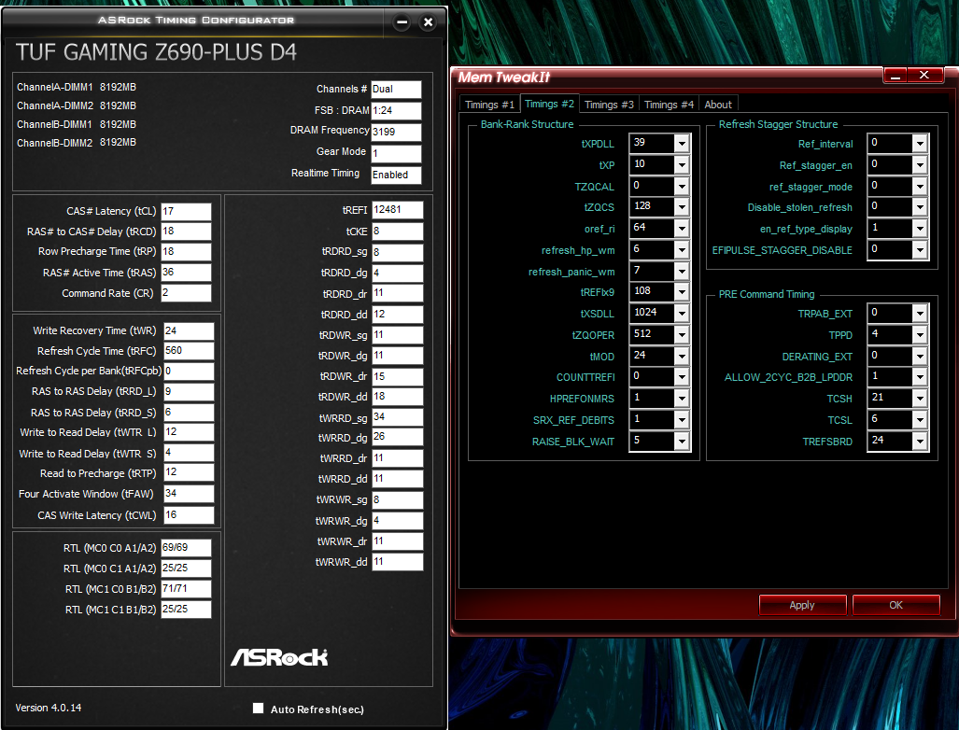
Task: Expand the oref_ri dropdown
Action: [x=682, y=228]
